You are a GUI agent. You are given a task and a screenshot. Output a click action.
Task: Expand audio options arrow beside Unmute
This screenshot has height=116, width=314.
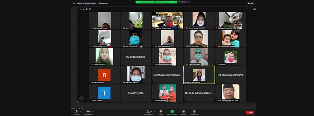point(81,111)
